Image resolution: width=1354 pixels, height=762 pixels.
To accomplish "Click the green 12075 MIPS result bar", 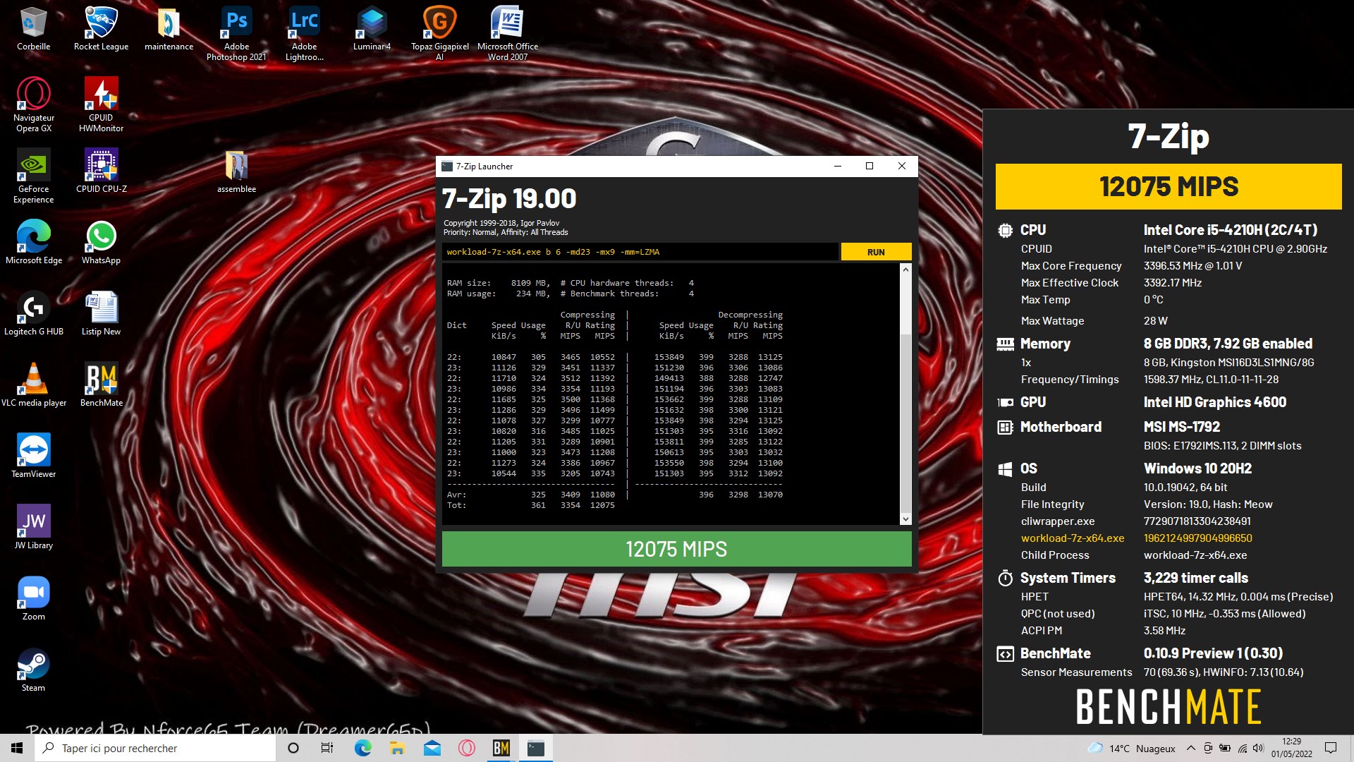I will [x=676, y=549].
